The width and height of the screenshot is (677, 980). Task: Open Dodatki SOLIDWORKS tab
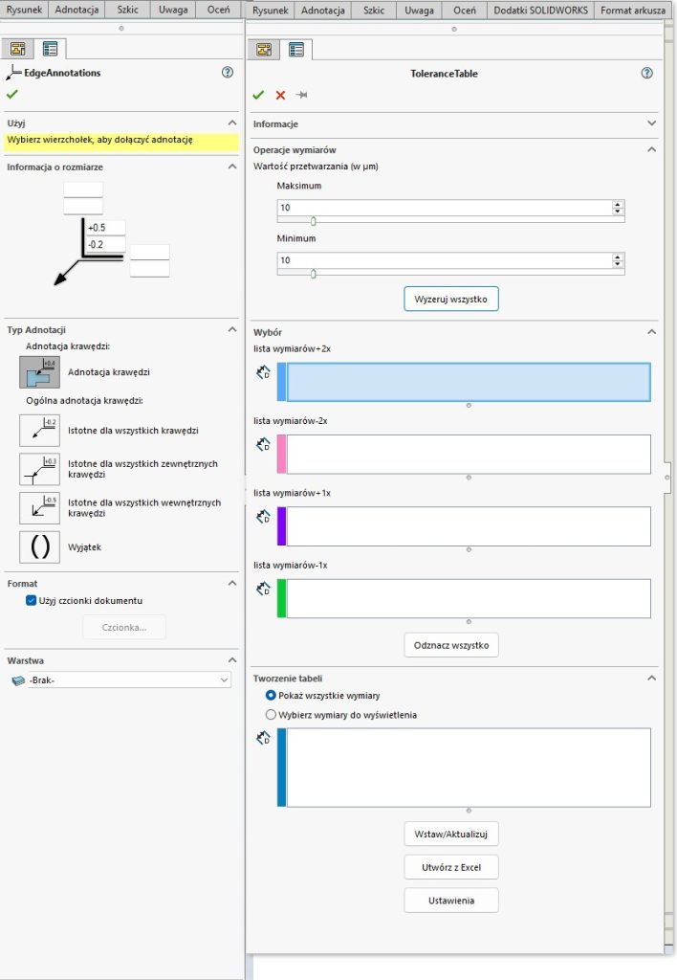(x=541, y=10)
